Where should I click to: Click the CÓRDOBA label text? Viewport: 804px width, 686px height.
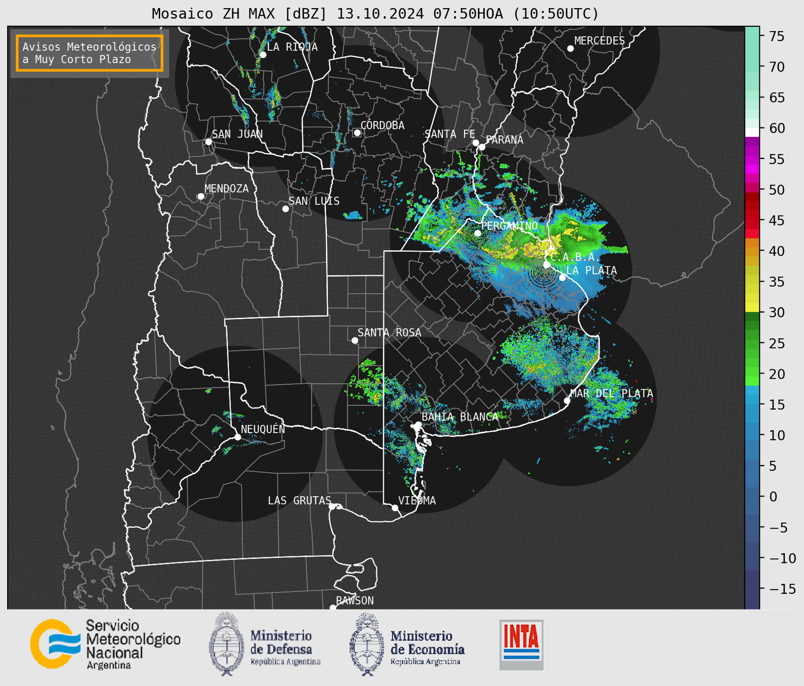[x=382, y=125]
